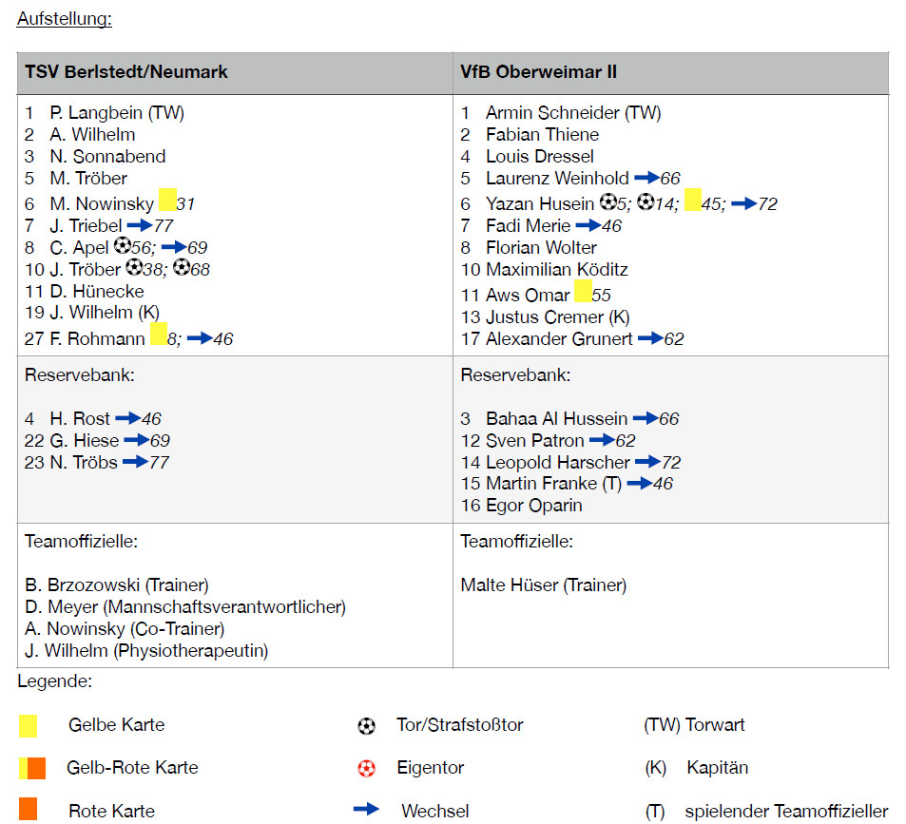Image resolution: width=906 pixels, height=824 pixels.
Task: Click the Gelbe Karte yellow legend swatch
Action: (x=29, y=726)
